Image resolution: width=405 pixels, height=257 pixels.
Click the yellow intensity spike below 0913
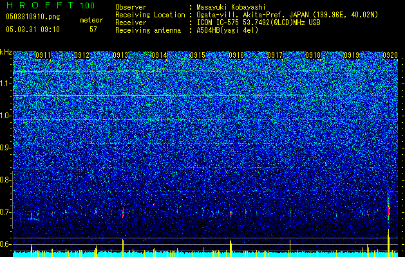click(123, 248)
